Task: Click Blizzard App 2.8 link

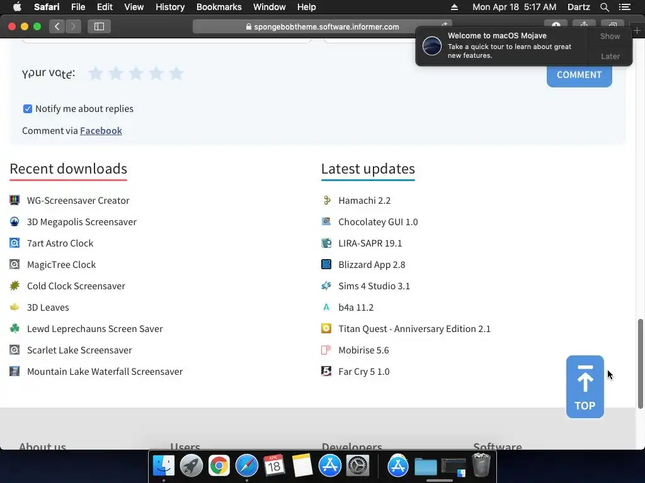Action: pyautogui.click(x=372, y=265)
